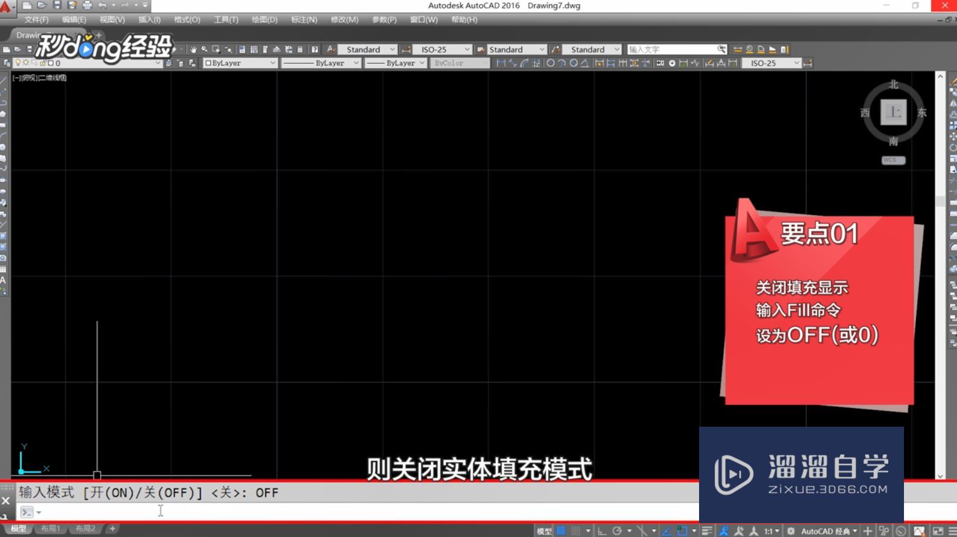Click the 模型 model tab
The image size is (957, 537).
point(18,529)
